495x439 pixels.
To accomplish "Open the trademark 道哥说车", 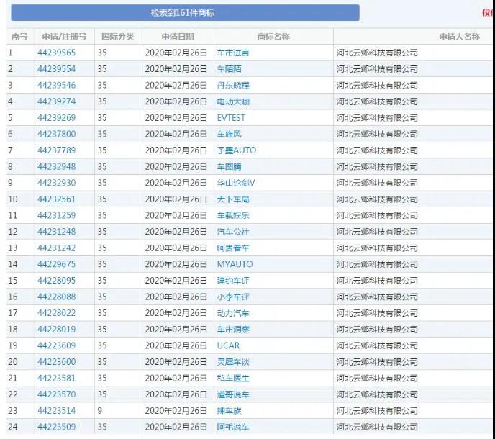I will point(233,394).
